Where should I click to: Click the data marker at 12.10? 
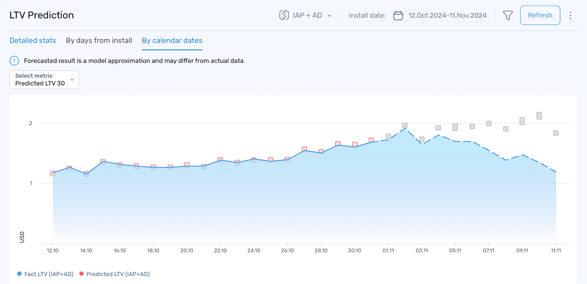pyautogui.click(x=53, y=173)
